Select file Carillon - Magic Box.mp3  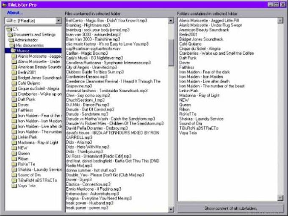[x=87, y=53]
